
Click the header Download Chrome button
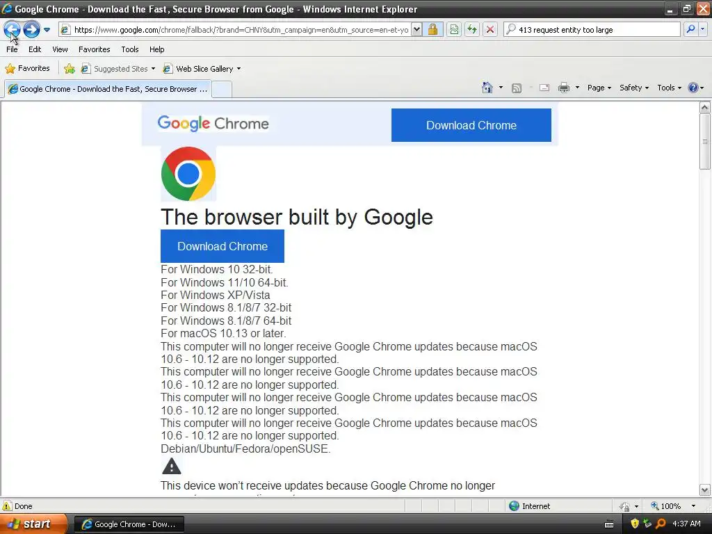[471, 125]
